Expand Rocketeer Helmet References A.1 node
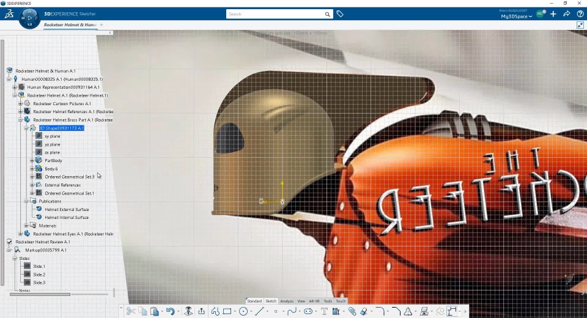Screen dimensions: 587x318 [21, 112]
